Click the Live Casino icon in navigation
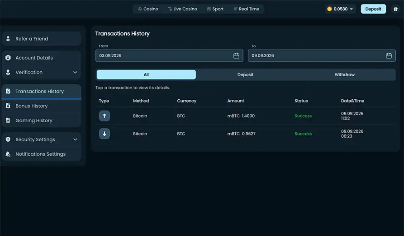 (170, 9)
